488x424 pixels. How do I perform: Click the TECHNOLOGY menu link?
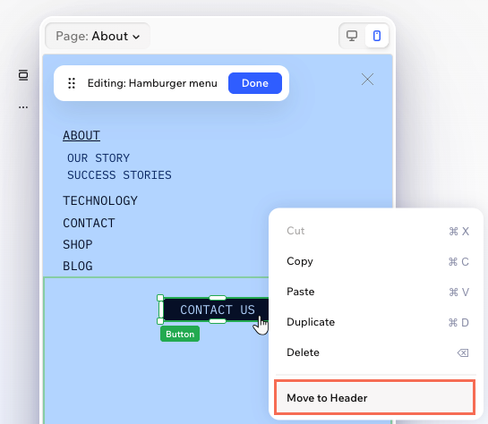pos(100,200)
